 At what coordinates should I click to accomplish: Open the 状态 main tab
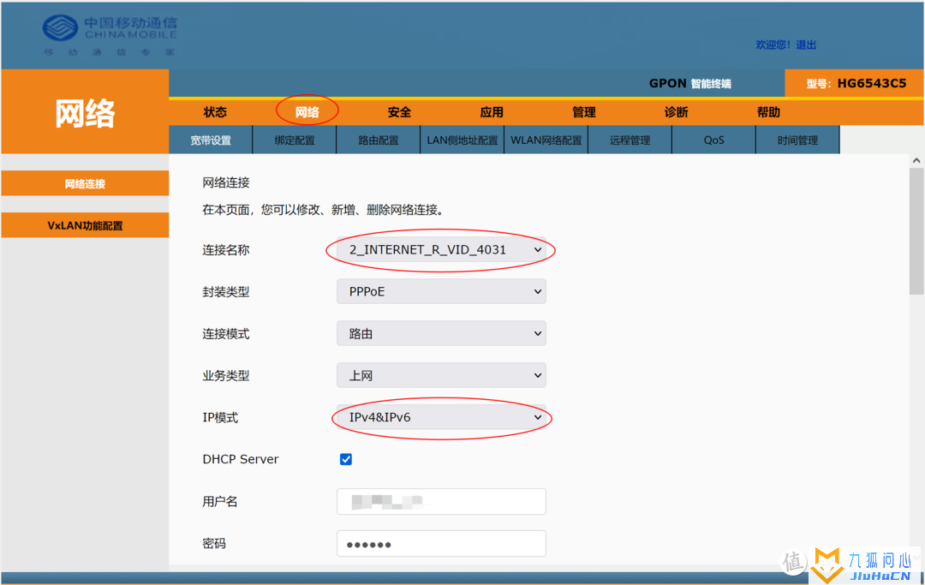point(215,112)
